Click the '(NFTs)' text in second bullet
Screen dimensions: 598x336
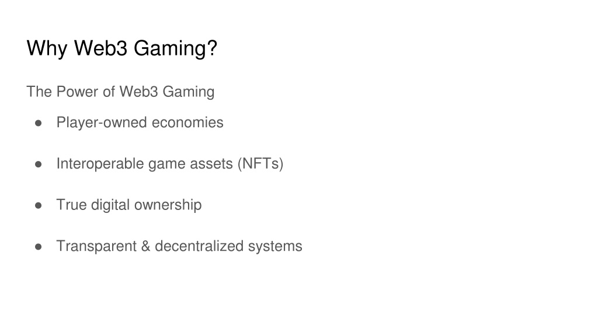[260, 164]
